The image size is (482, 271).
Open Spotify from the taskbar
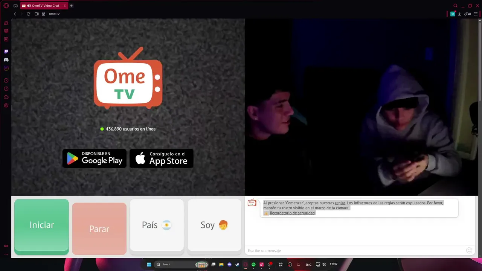point(253,265)
